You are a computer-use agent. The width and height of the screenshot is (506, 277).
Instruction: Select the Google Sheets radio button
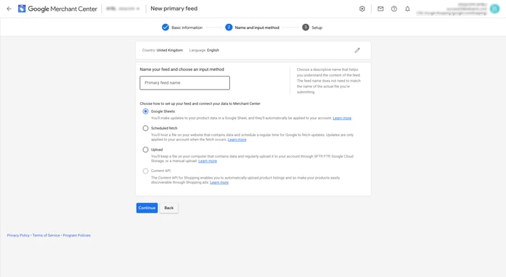(x=145, y=111)
